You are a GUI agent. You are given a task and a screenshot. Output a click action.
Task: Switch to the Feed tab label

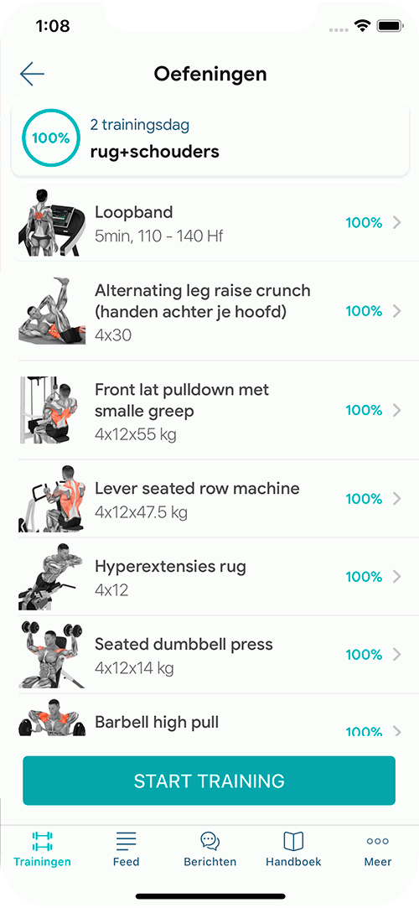pyautogui.click(x=127, y=862)
